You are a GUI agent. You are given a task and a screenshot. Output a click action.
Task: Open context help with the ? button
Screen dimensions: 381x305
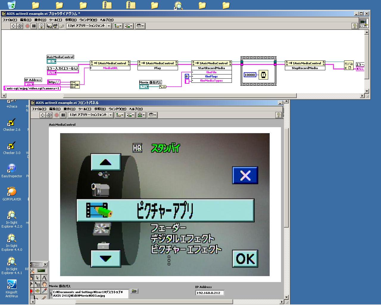(354, 26)
